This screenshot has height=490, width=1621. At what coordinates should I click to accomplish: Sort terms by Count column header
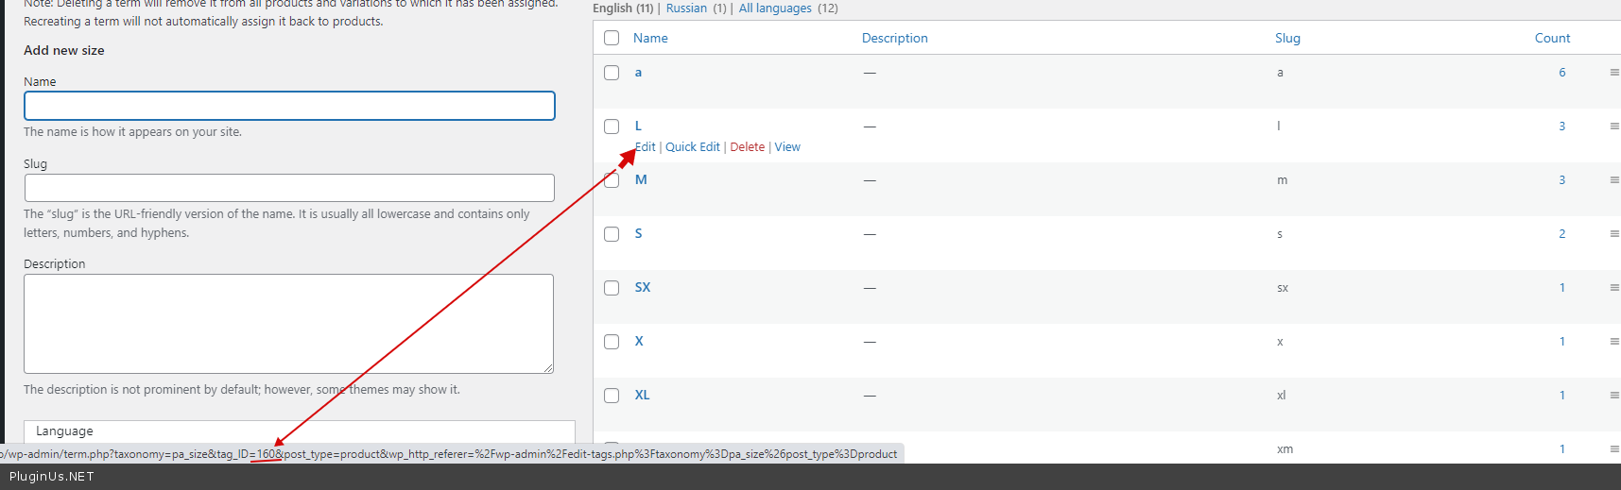1552,38
